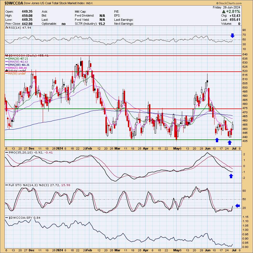Click the 540 price axis label
Viewport: 253px width, 253px height.
click(x=245, y=54)
